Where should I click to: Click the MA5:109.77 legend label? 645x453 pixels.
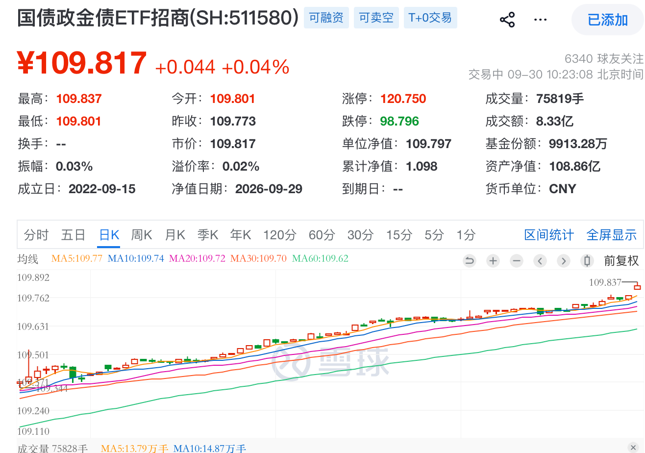coord(77,258)
